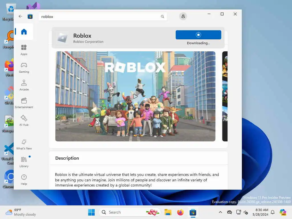292x219 pixels.
Task: Open the Arcade section
Action: 24,85
